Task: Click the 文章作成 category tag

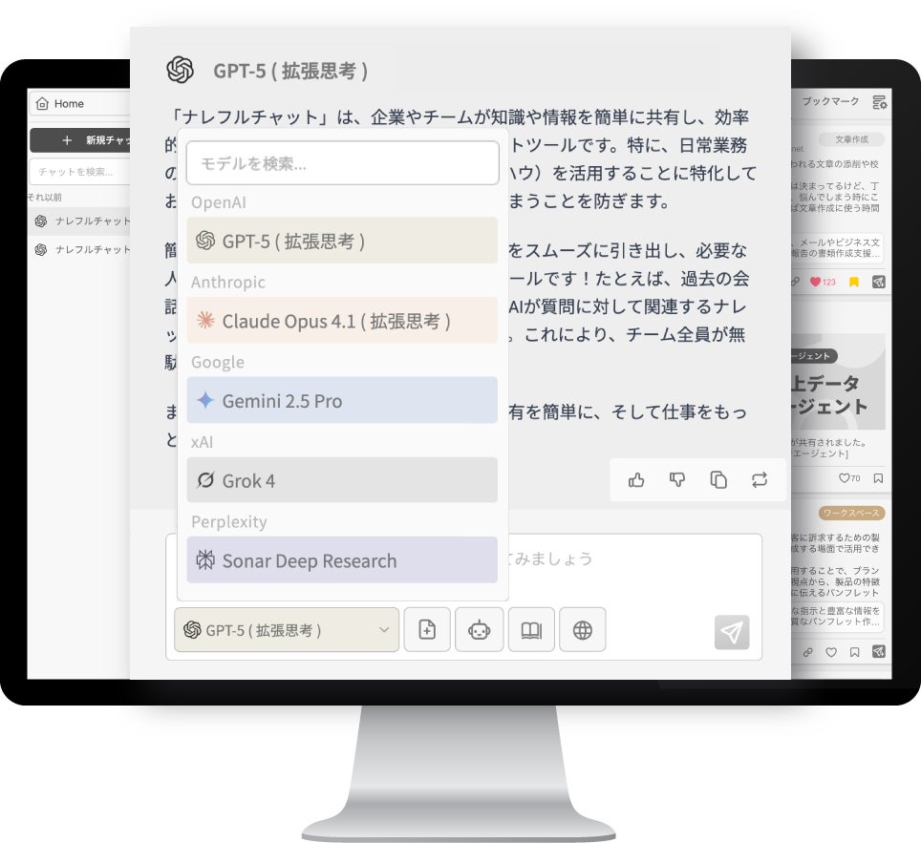Action: click(851, 139)
